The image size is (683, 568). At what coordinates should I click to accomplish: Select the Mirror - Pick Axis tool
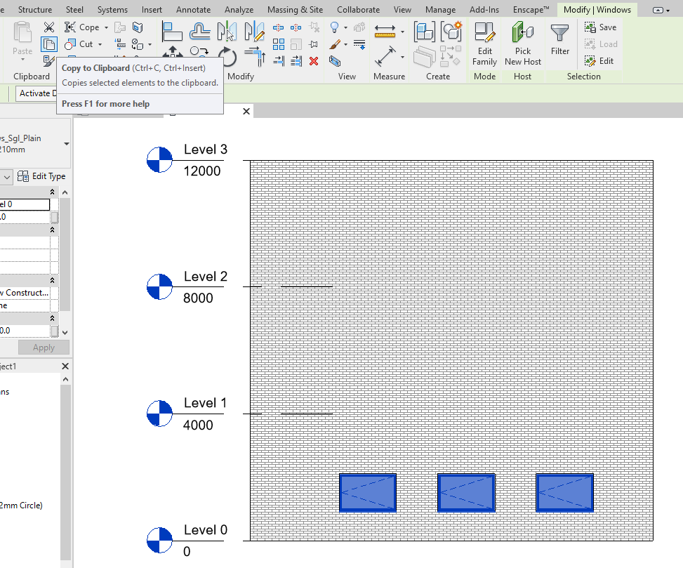227,32
